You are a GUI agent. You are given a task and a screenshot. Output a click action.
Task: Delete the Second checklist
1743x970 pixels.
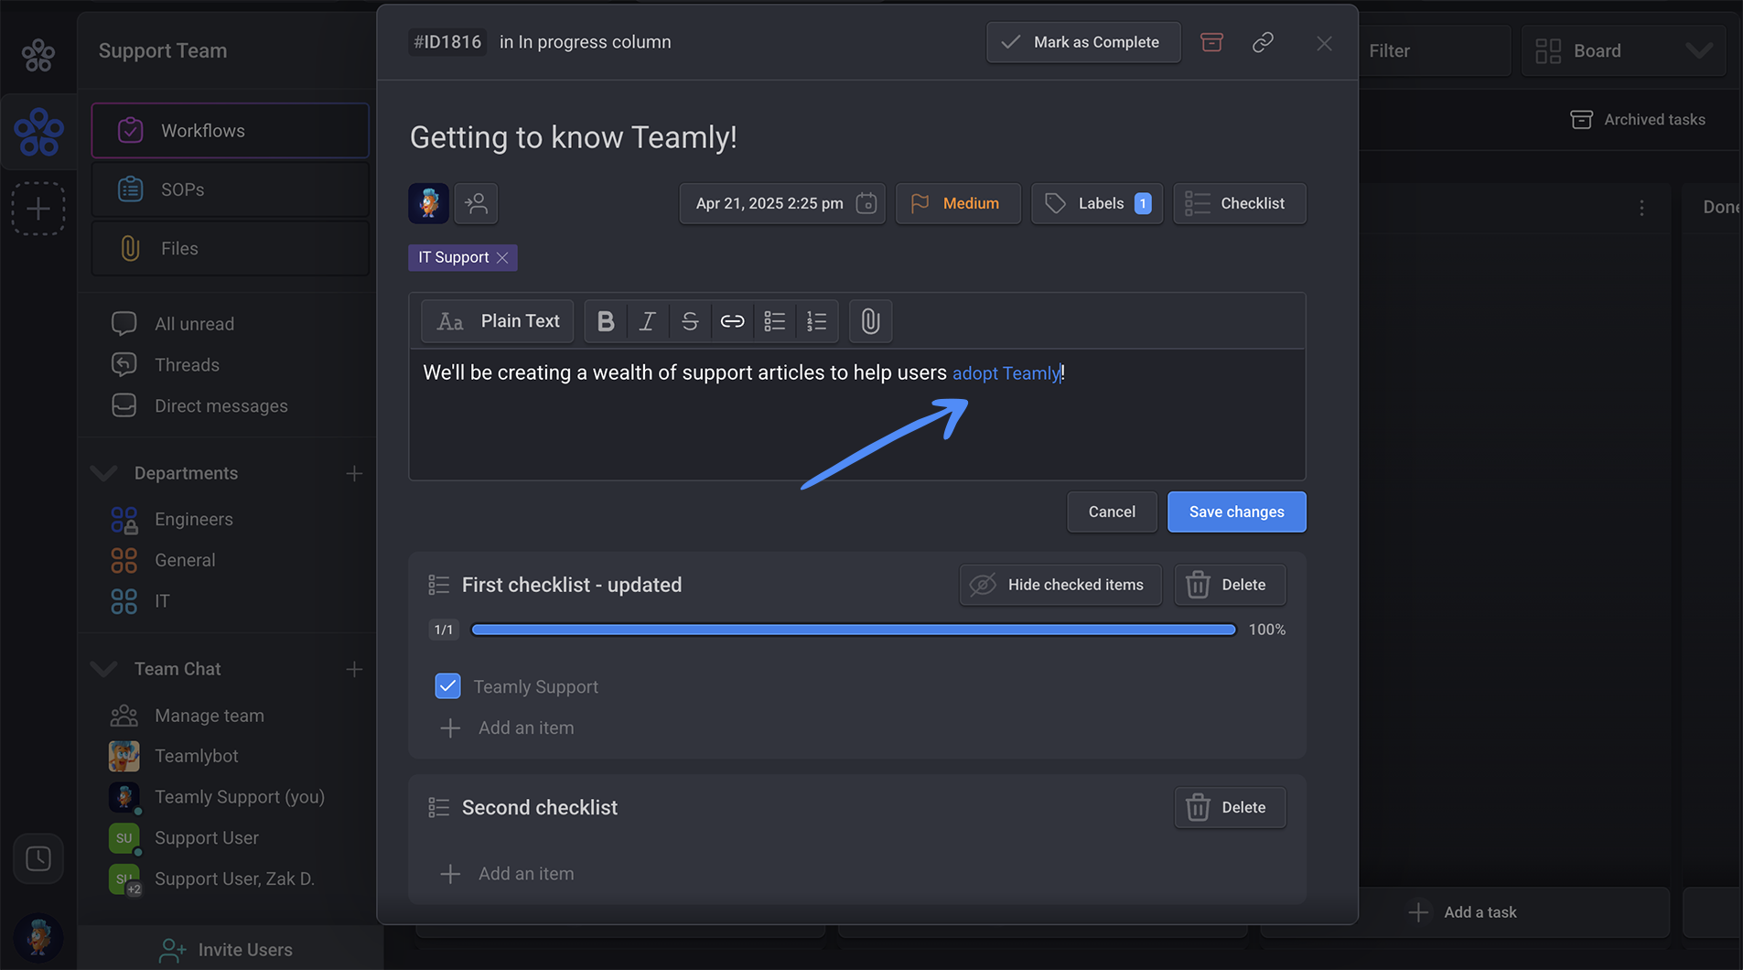pyautogui.click(x=1230, y=807)
